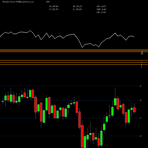Click the price axis label '27'
Screen dimensions: 148x148
[x=141, y=118]
